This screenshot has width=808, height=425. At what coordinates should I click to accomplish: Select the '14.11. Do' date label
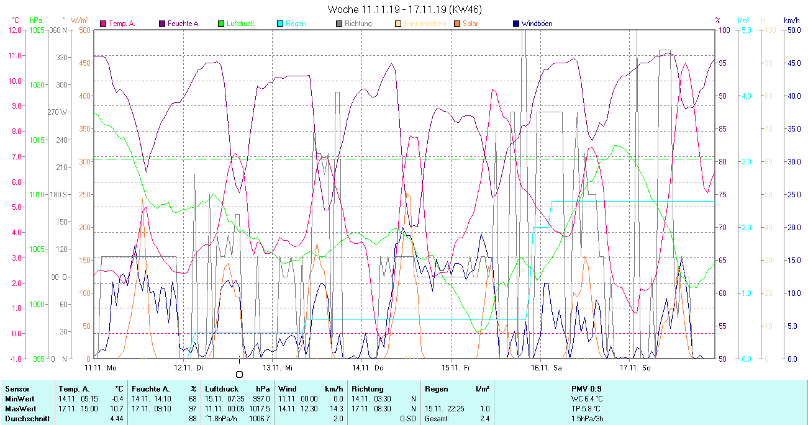coord(368,367)
